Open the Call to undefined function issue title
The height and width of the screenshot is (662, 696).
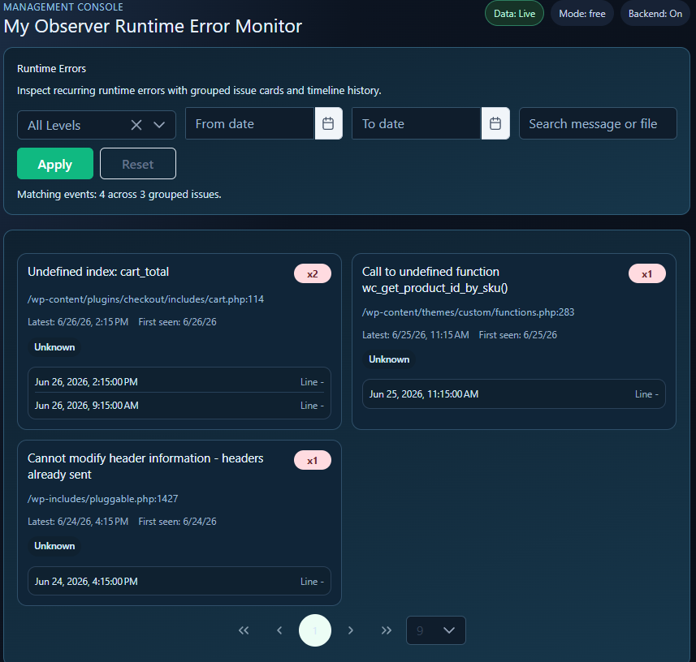coord(435,279)
